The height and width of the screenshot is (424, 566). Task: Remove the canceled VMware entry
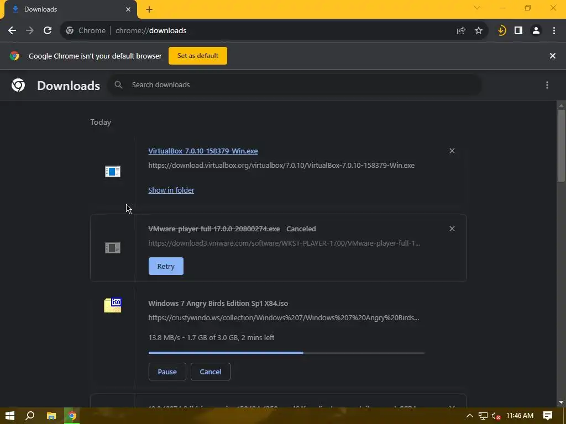click(452, 229)
